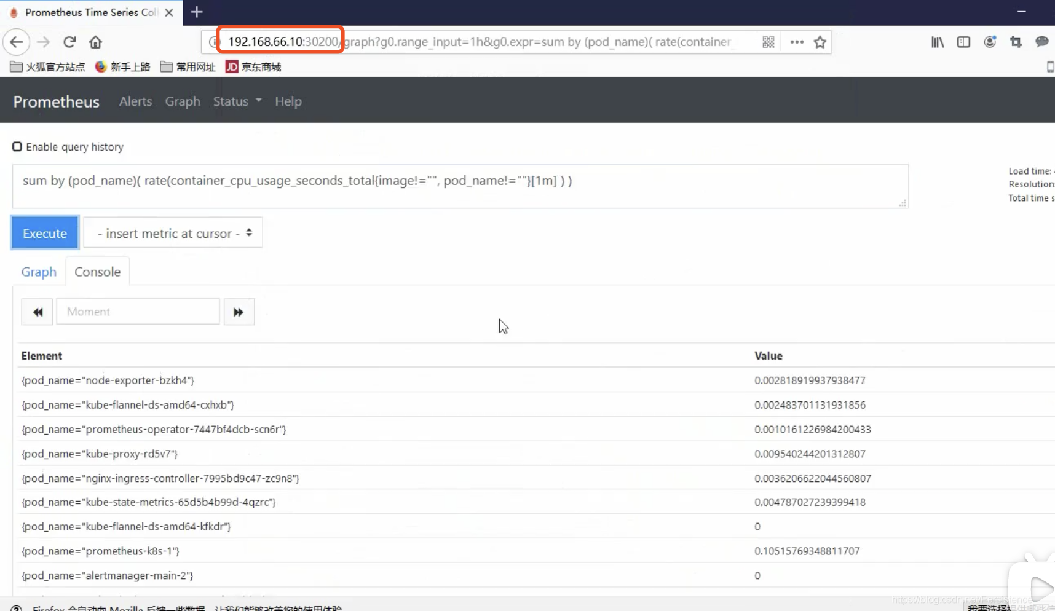Click the Execute button
Image resolution: width=1055 pixels, height=611 pixels.
(45, 233)
